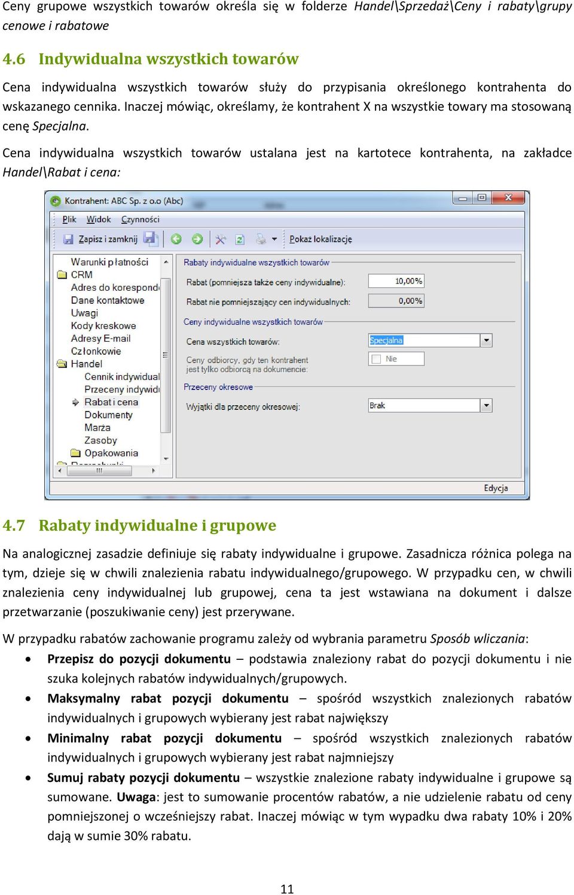Click Pokaż lokalizację button
This screenshot has width=574, height=895.
point(320,239)
